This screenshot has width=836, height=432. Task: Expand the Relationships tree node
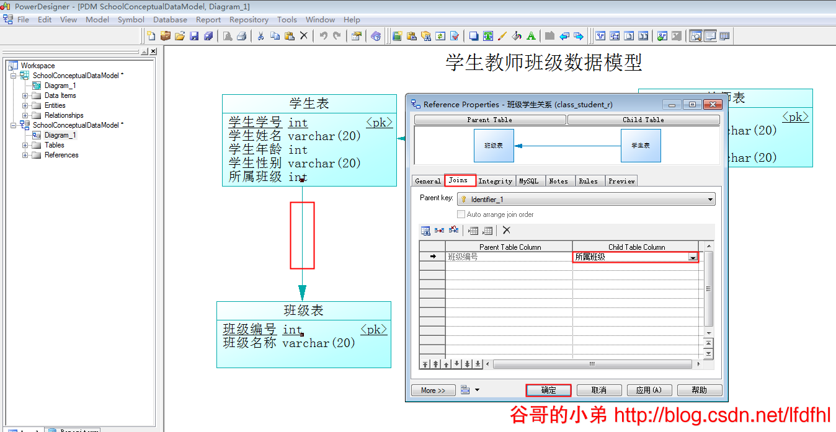tap(25, 115)
